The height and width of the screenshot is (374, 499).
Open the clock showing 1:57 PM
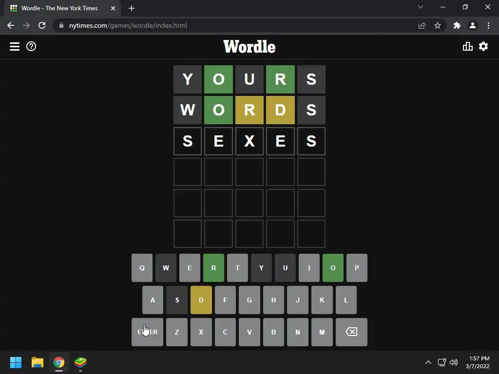tap(478, 362)
